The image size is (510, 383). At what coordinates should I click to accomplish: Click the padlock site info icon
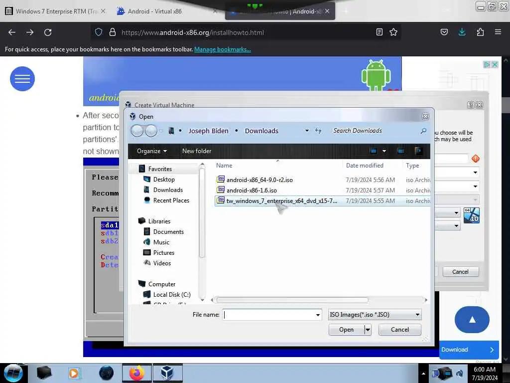(x=113, y=32)
